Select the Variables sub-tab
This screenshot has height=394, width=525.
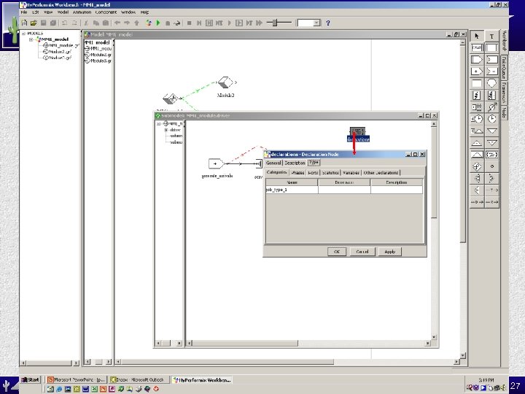pyautogui.click(x=351, y=172)
